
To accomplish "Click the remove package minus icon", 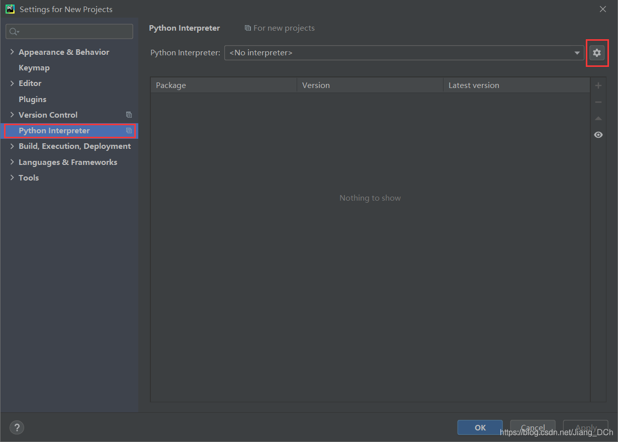I will (x=598, y=102).
